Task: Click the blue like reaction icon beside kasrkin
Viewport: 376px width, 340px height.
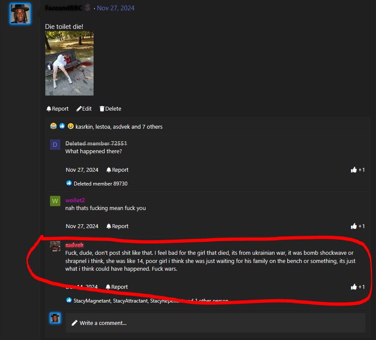Action: (62, 126)
